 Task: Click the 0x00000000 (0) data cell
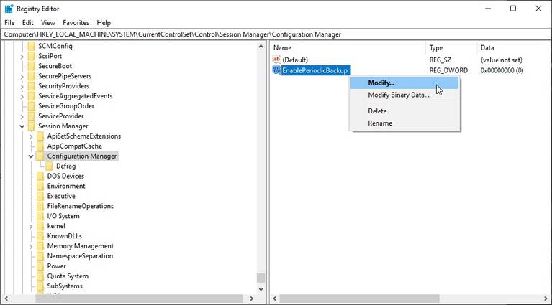click(x=502, y=70)
